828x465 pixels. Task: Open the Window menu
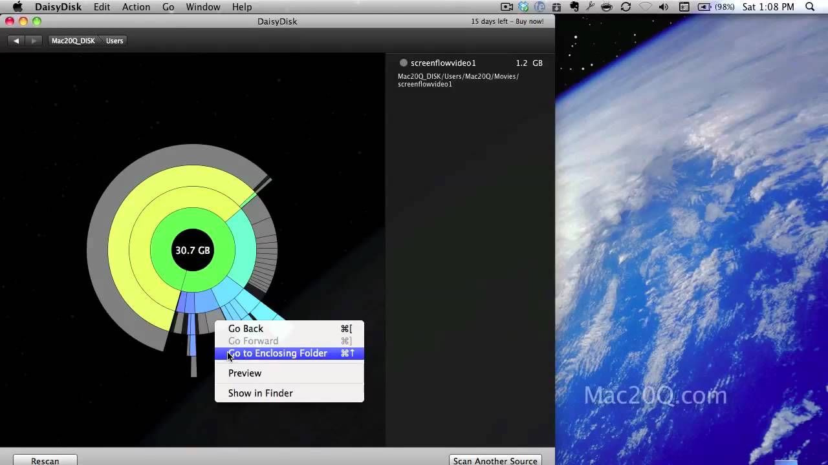click(203, 7)
